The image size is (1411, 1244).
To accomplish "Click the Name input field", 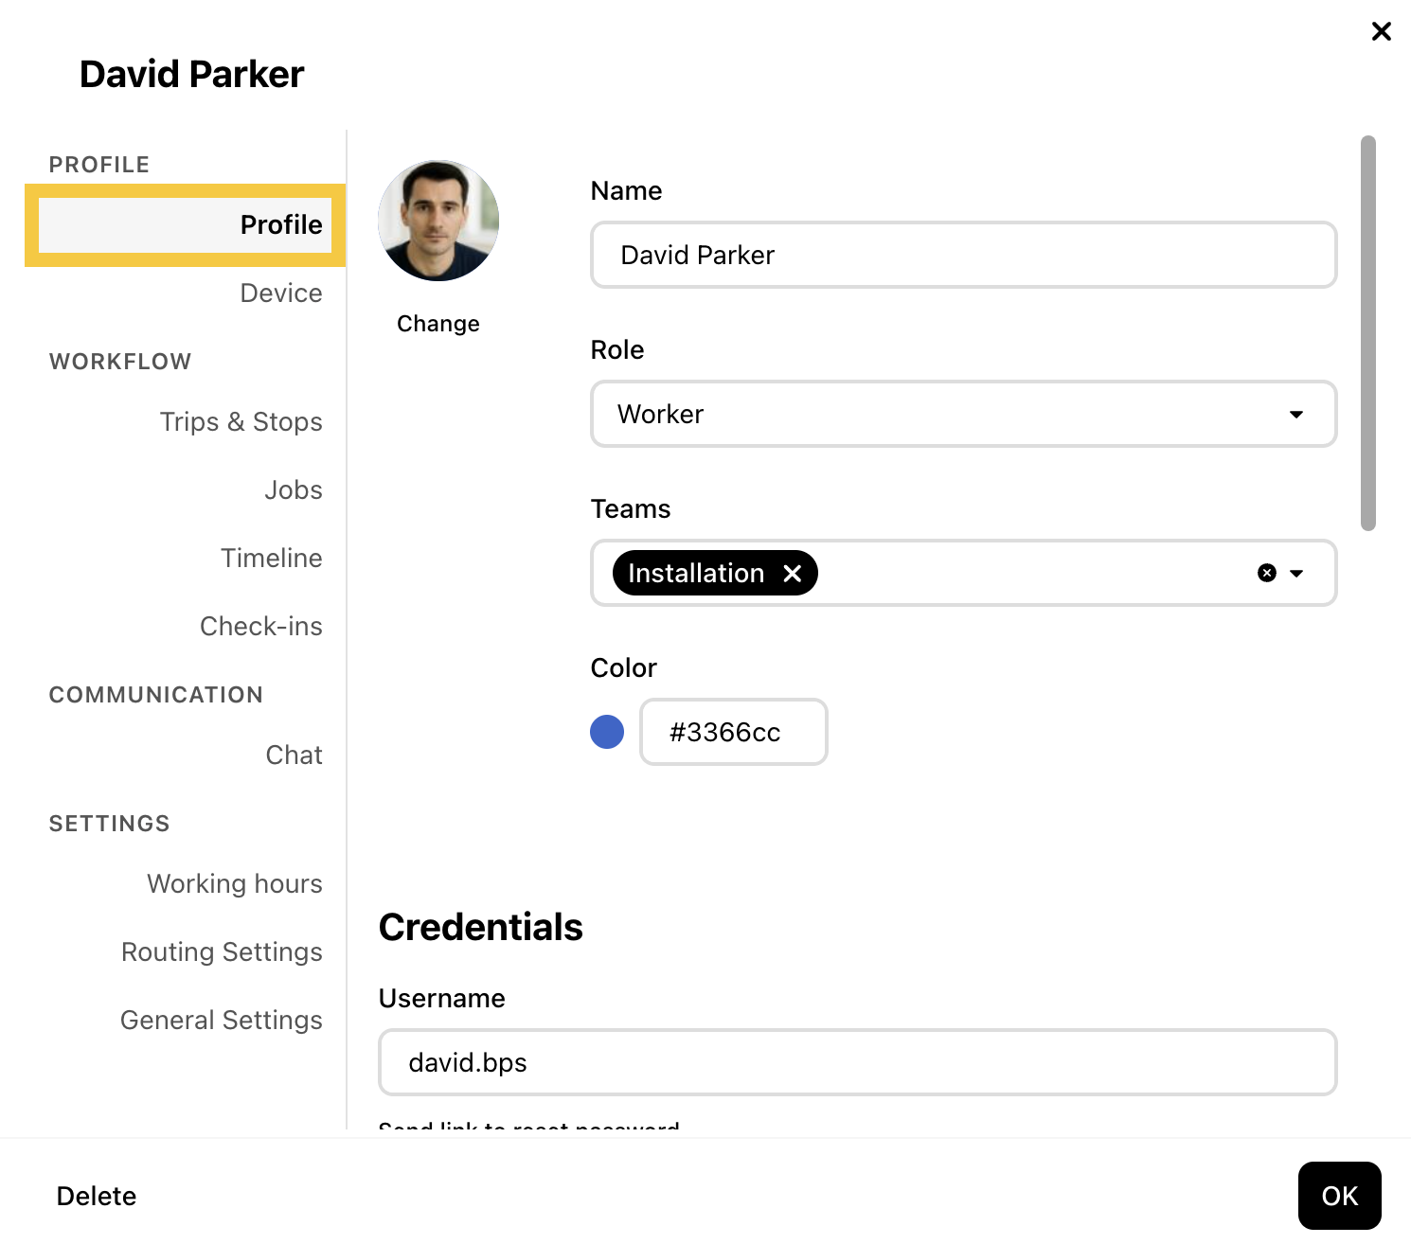I will [963, 255].
